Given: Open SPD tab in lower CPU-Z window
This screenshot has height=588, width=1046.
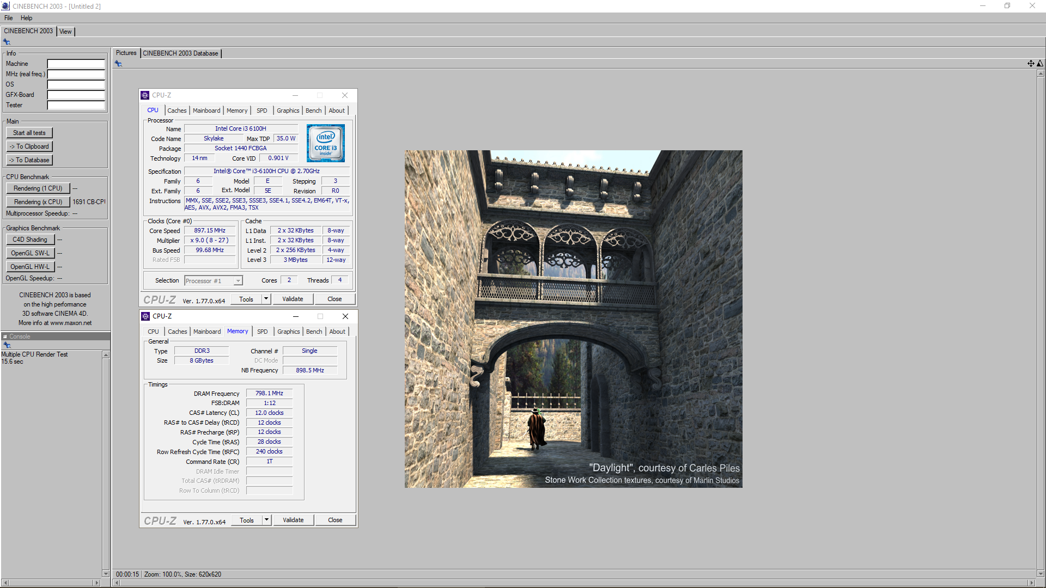Looking at the screenshot, I should tap(263, 332).
